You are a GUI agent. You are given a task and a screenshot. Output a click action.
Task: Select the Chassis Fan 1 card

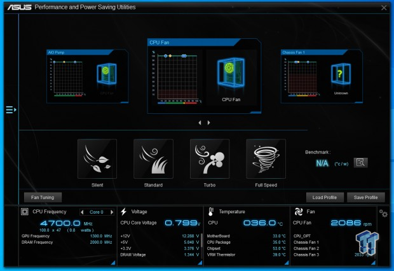click(322, 76)
